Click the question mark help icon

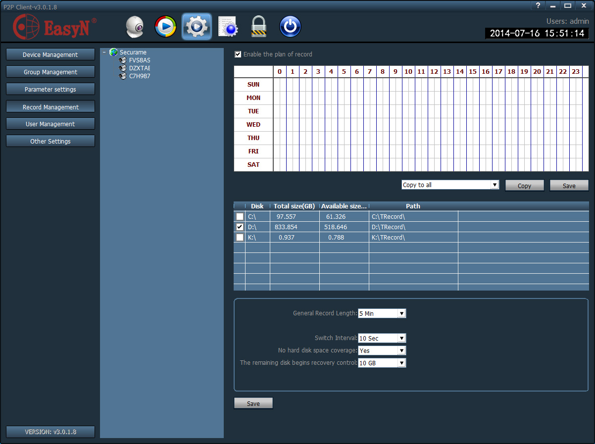(538, 6)
